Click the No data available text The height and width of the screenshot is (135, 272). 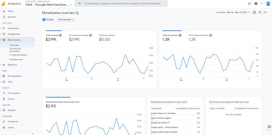(234, 115)
